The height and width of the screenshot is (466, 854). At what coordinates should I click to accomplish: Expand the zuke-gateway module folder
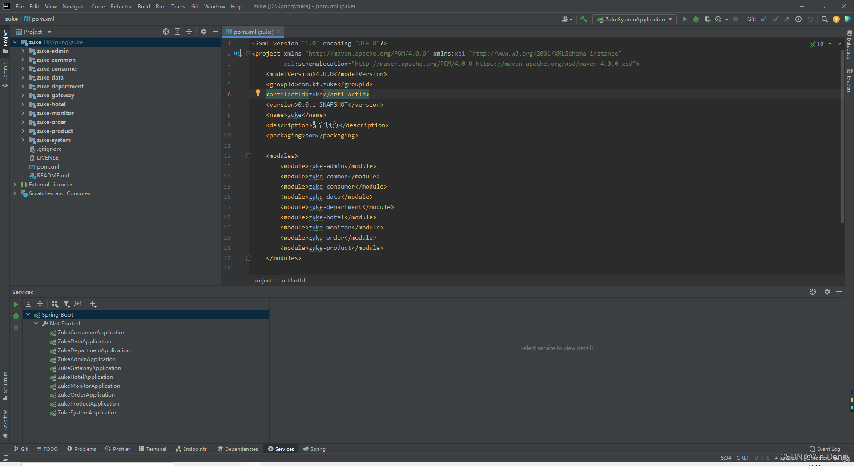[x=23, y=96]
